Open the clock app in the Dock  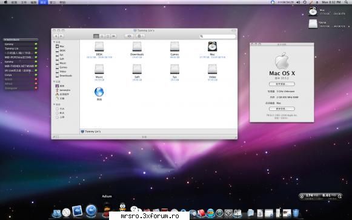click(x=66, y=212)
